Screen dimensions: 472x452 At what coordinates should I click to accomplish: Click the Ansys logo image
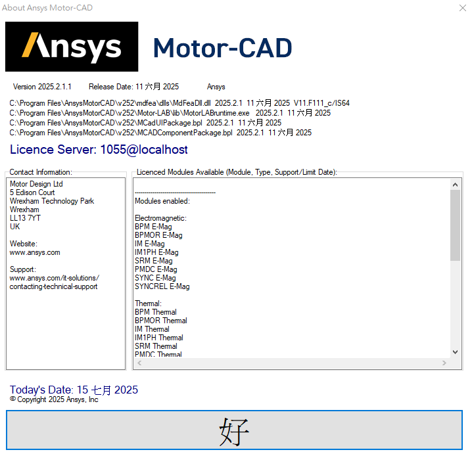(72, 47)
